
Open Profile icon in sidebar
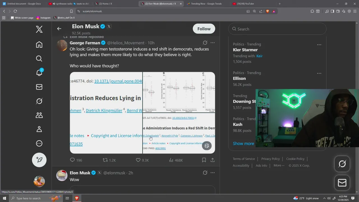(39, 129)
